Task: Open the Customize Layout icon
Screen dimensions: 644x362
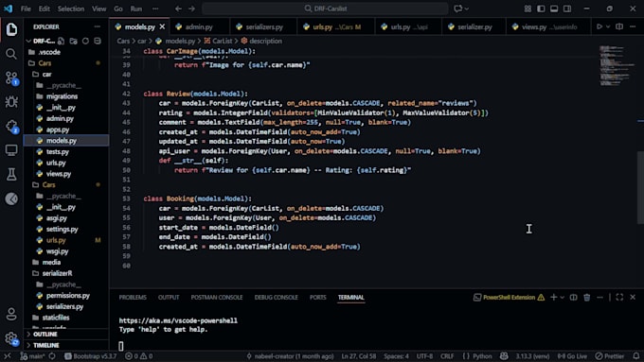Action: click(528, 9)
